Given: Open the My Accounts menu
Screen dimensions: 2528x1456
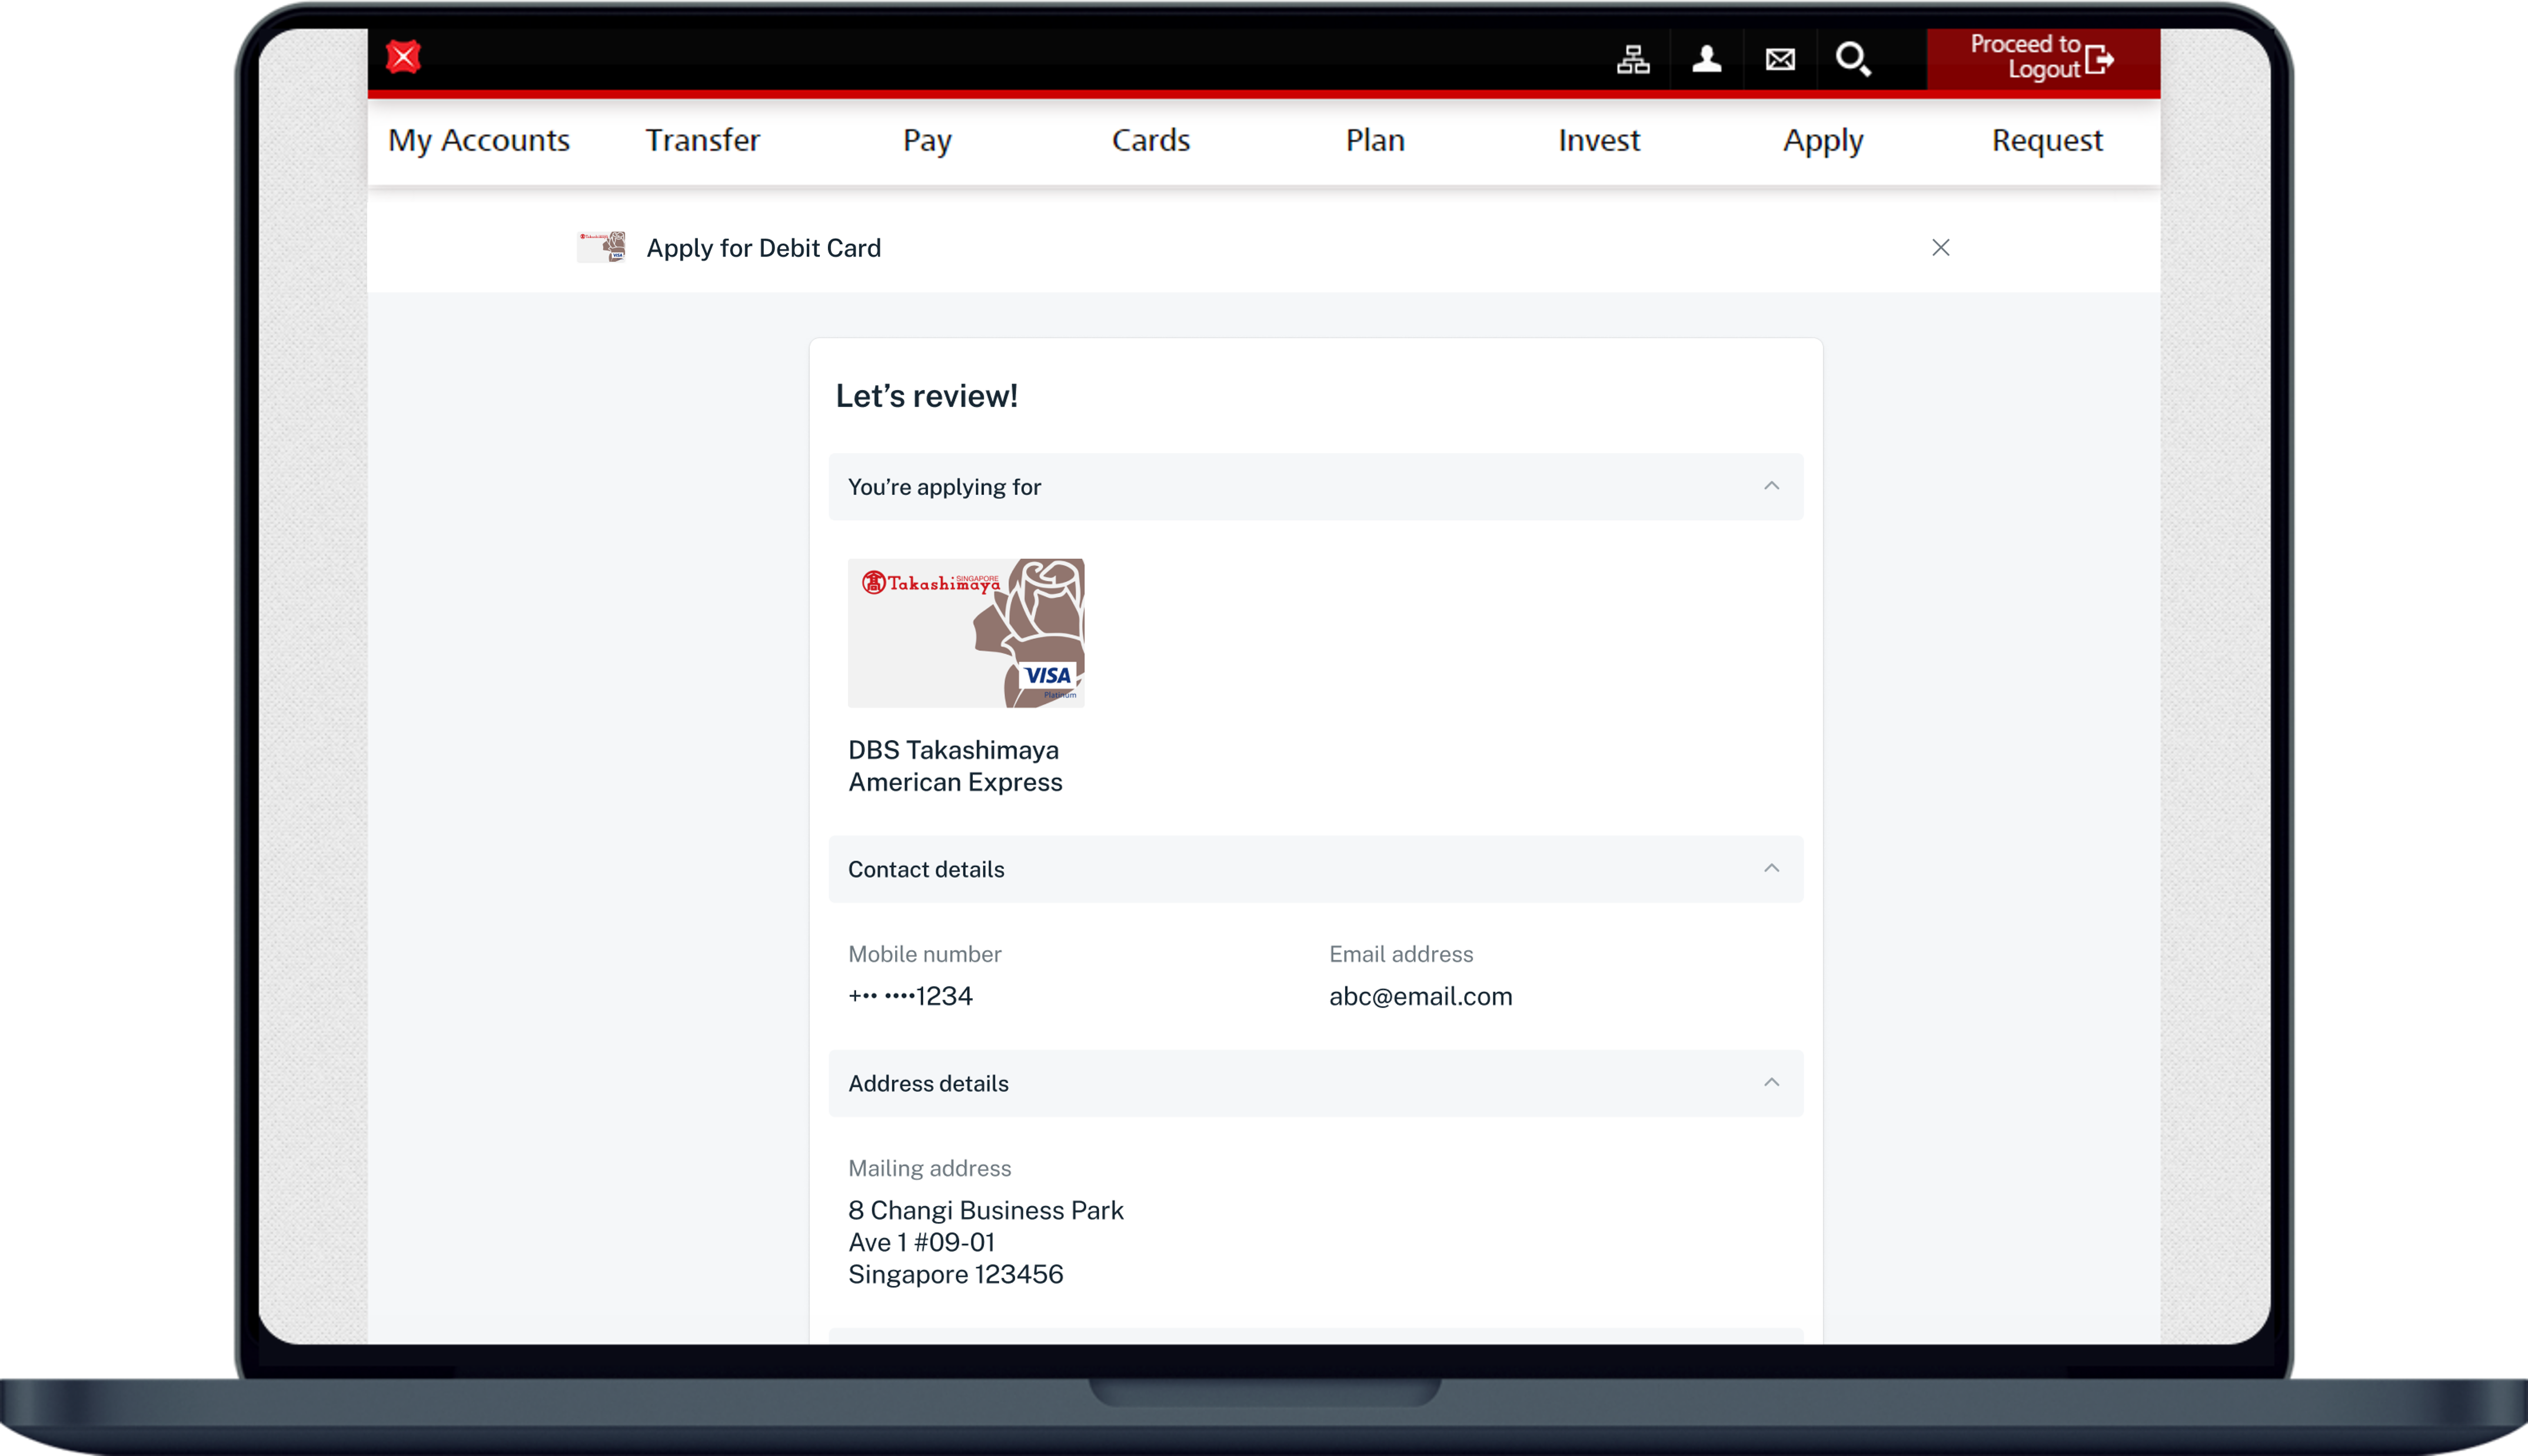Looking at the screenshot, I should (x=479, y=140).
